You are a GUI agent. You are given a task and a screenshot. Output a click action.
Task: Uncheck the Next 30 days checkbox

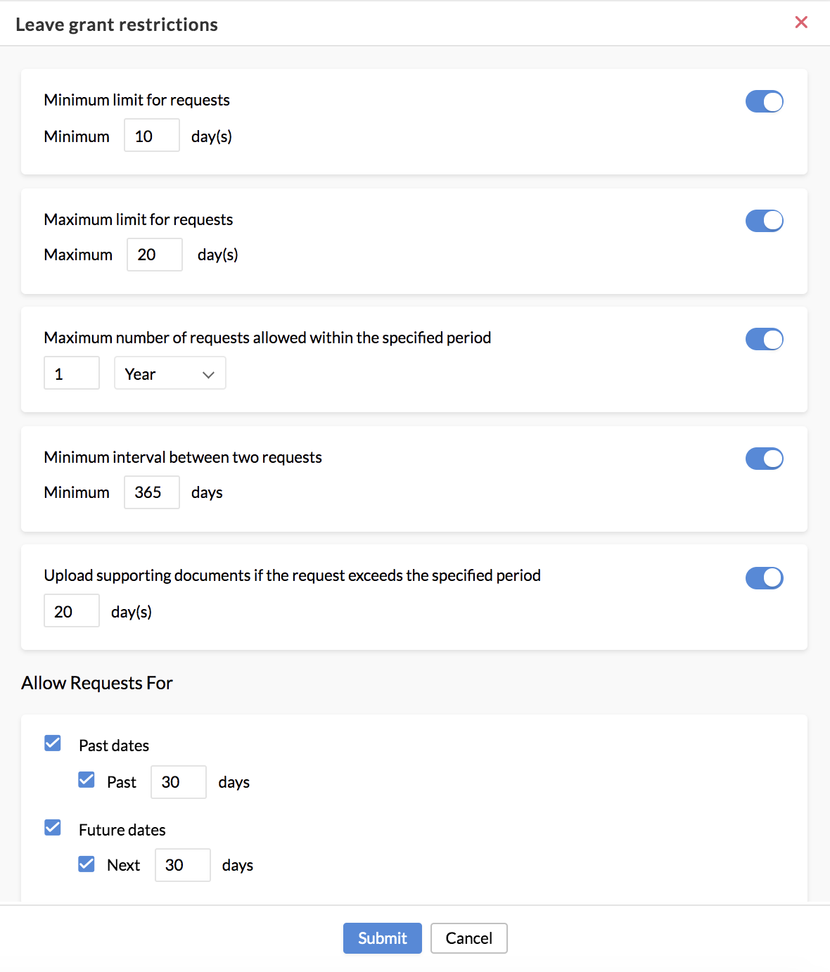click(x=87, y=864)
